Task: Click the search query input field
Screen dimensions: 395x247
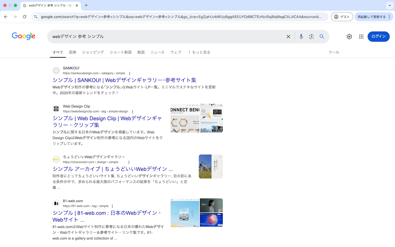Action: click(x=168, y=37)
